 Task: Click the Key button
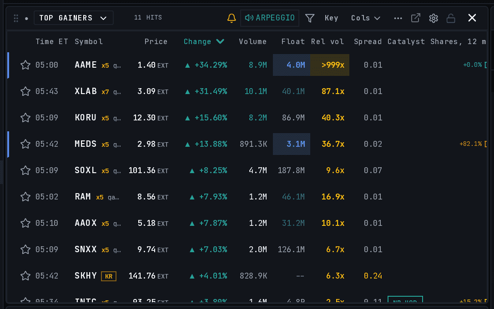(x=332, y=18)
